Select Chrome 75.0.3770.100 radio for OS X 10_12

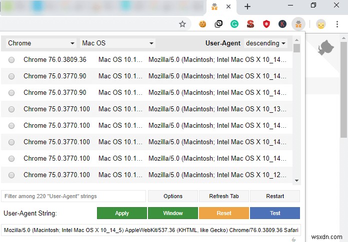11,175
